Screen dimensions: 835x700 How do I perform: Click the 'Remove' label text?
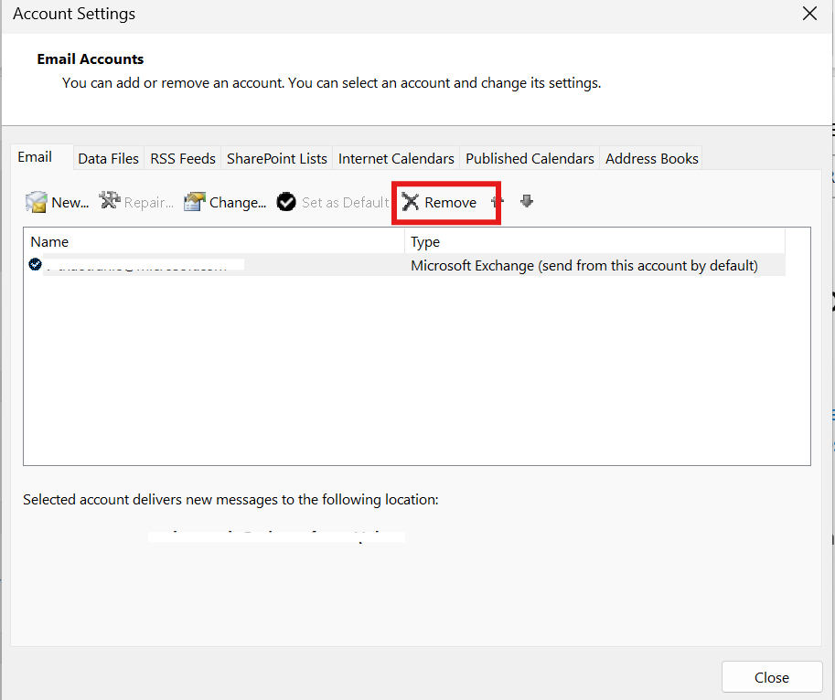click(451, 203)
